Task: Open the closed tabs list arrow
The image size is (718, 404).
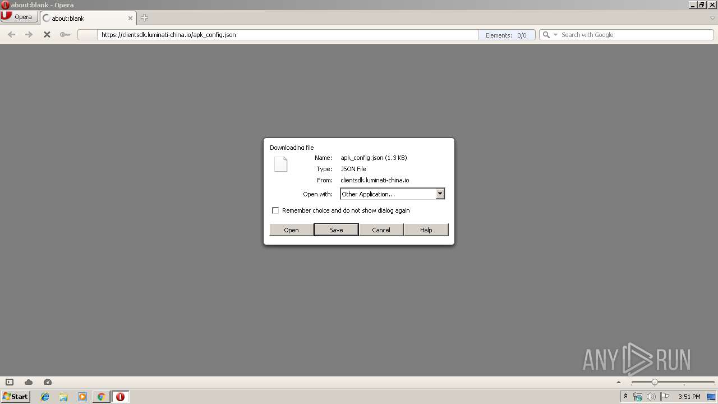Action: tap(712, 18)
